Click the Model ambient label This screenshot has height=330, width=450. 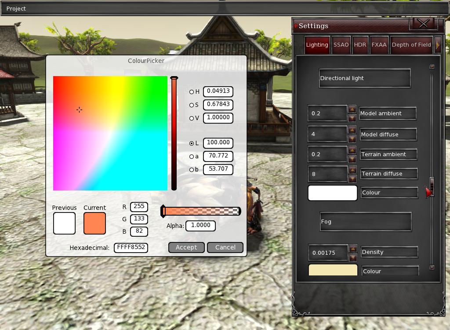click(388, 114)
